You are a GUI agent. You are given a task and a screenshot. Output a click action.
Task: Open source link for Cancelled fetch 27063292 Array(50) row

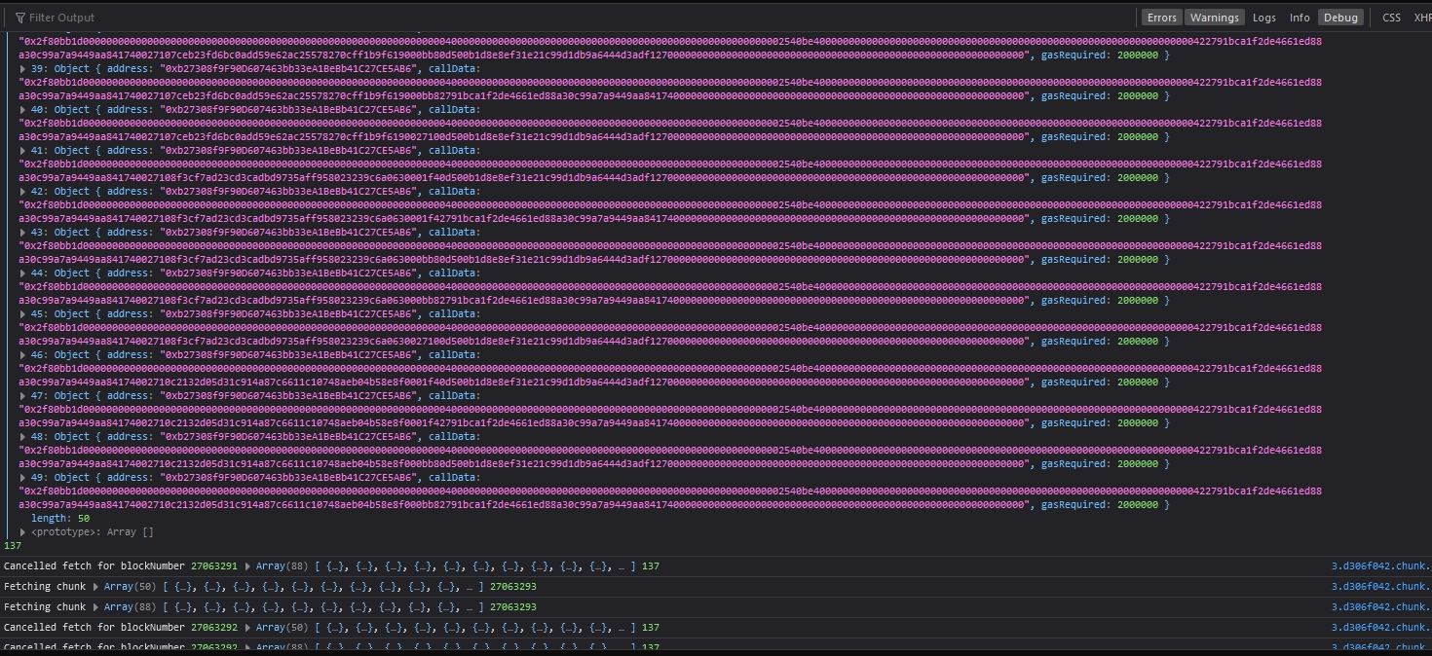point(1381,628)
